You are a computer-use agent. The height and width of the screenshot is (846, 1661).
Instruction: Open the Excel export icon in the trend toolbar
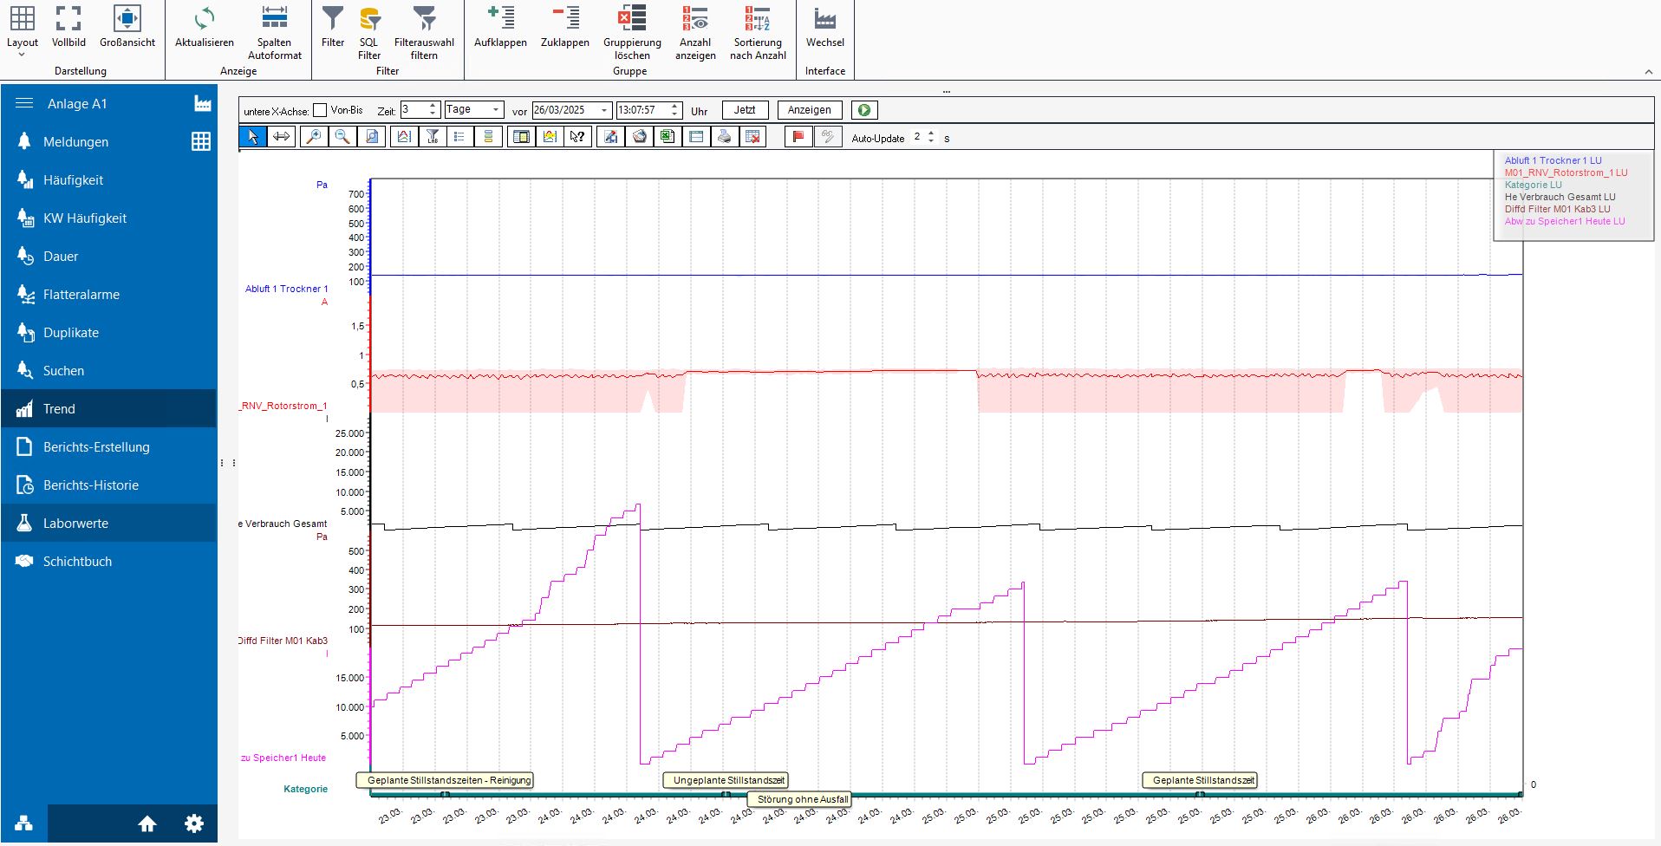666,136
